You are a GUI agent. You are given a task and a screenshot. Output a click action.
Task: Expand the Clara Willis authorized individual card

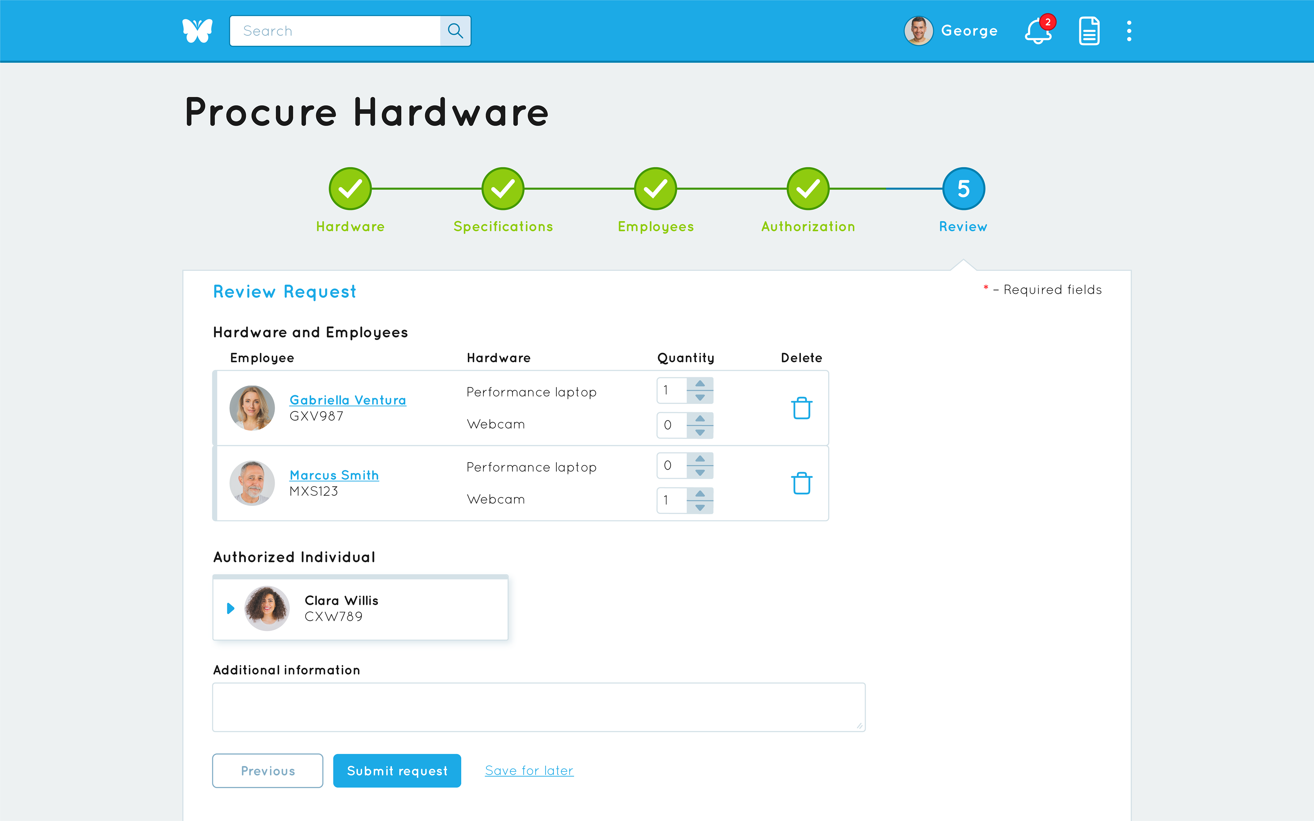231,608
